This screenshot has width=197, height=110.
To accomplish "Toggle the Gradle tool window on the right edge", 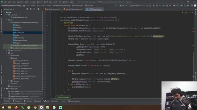I will (x=196, y=12).
